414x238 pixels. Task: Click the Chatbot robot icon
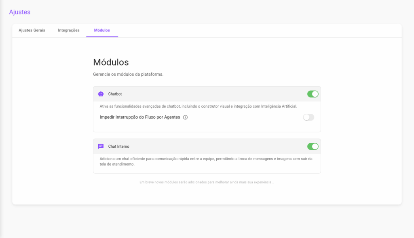pos(101,94)
